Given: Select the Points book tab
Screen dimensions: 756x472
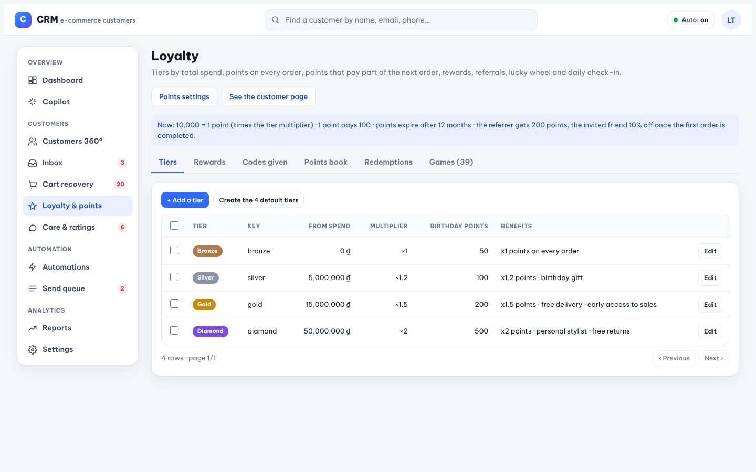Looking at the screenshot, I should click(x=326, y=162).
